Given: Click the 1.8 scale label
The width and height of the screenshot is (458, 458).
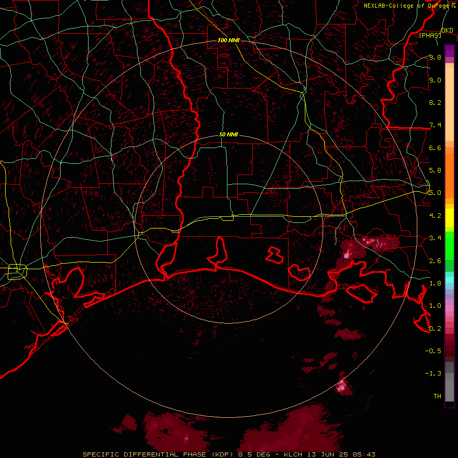Looking at the screenshot, I should [x=435, y=283].
